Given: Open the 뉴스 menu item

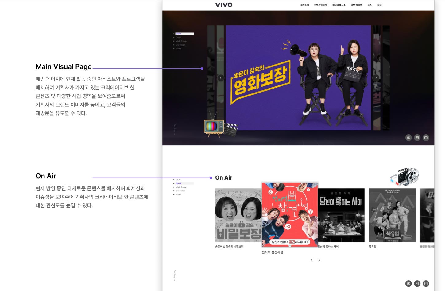Looking at the screenshot, I should (x=370, y=5).
